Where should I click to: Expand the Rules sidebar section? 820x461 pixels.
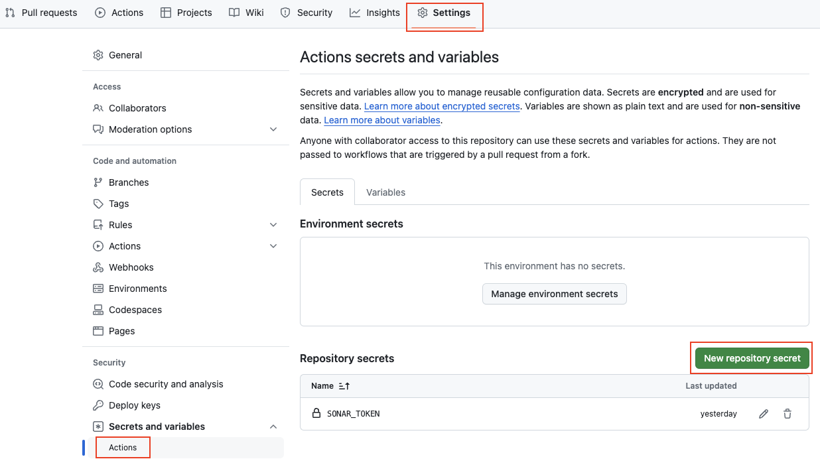273,225
